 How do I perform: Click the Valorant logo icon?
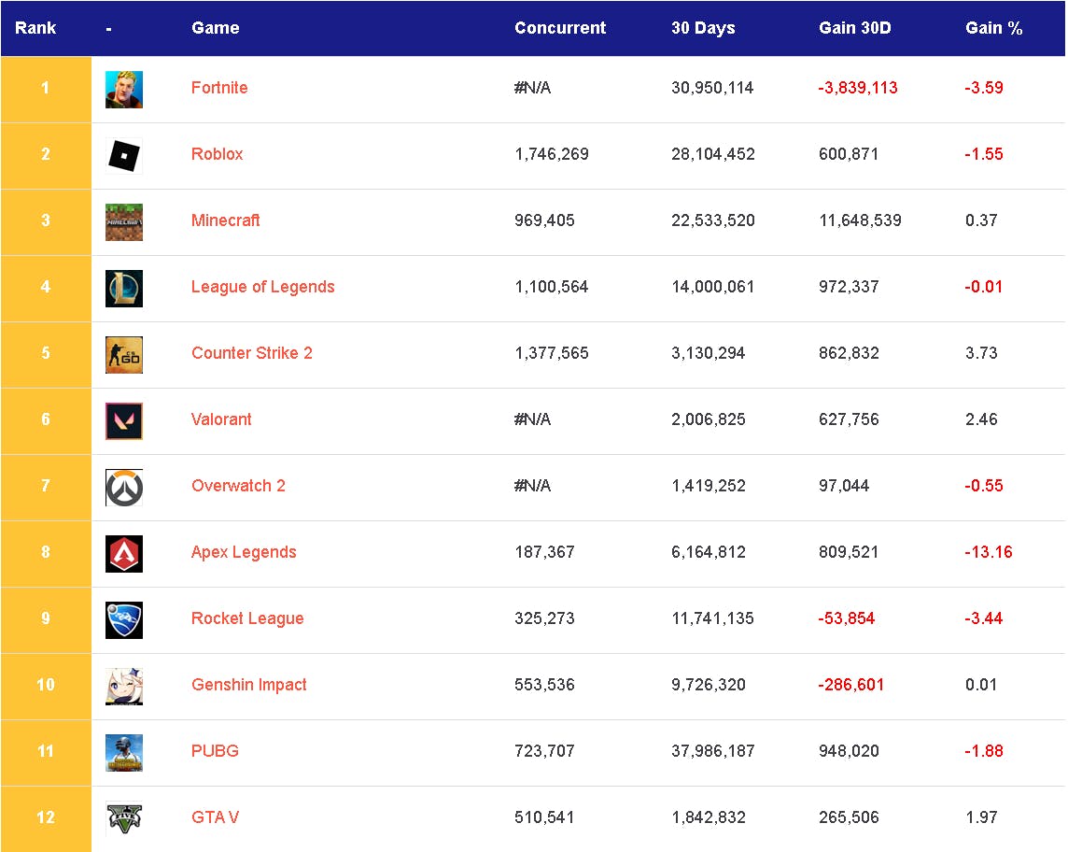click(124, 421)
